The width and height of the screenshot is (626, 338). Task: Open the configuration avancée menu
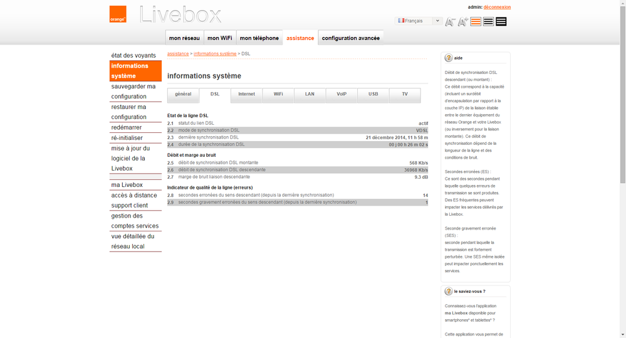point(351,38)
